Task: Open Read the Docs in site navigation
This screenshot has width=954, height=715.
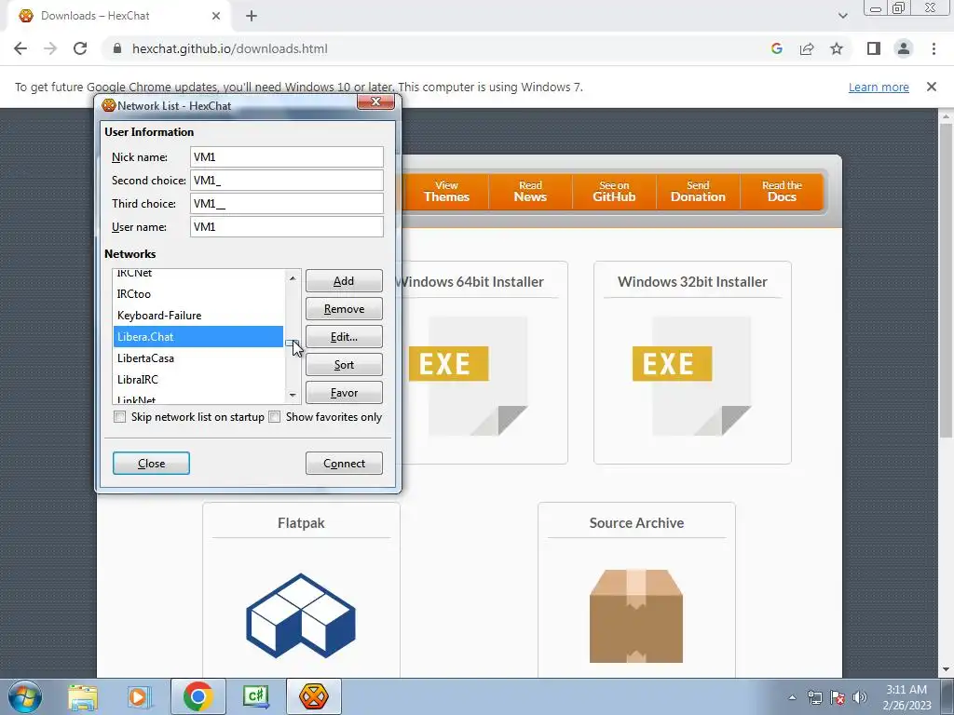Action: [x=782, y=192]
